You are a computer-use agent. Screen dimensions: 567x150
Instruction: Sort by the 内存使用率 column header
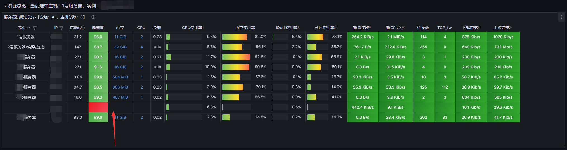coord(245,28)
